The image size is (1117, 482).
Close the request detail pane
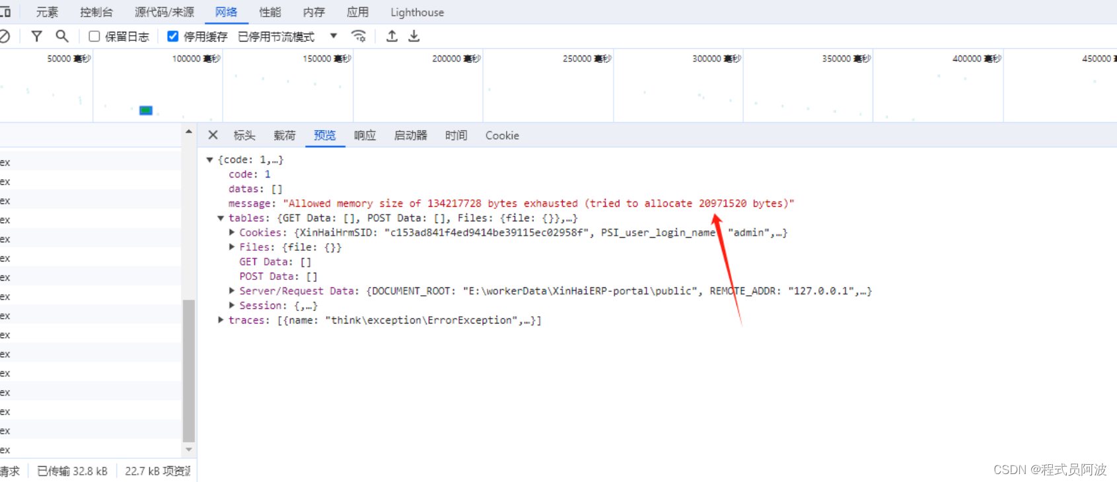(x=213, y=135)
